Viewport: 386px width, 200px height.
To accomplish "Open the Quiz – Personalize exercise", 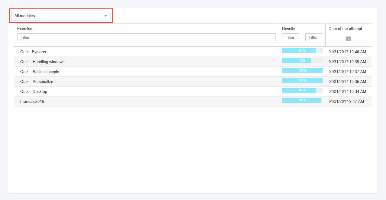I will [37, 82].
